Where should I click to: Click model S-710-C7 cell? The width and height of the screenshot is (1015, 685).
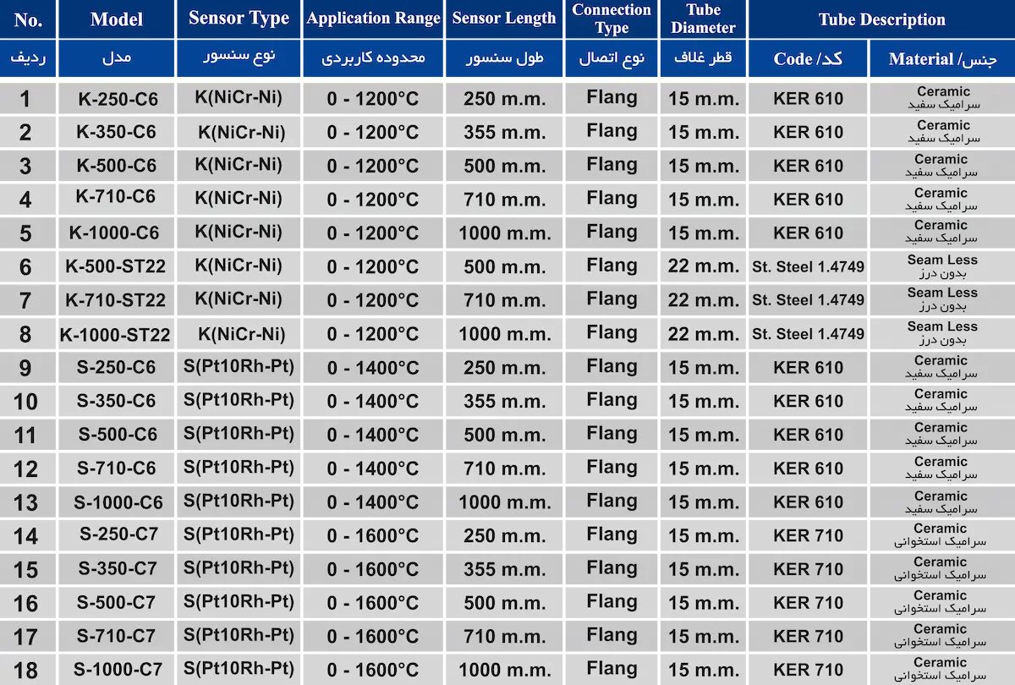click(118, 636)
